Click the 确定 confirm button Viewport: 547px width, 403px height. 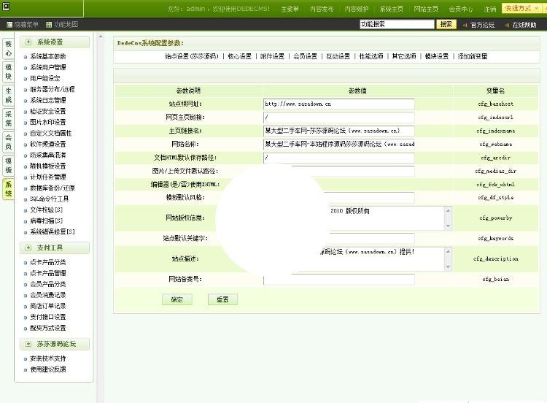tap(177, 299)
